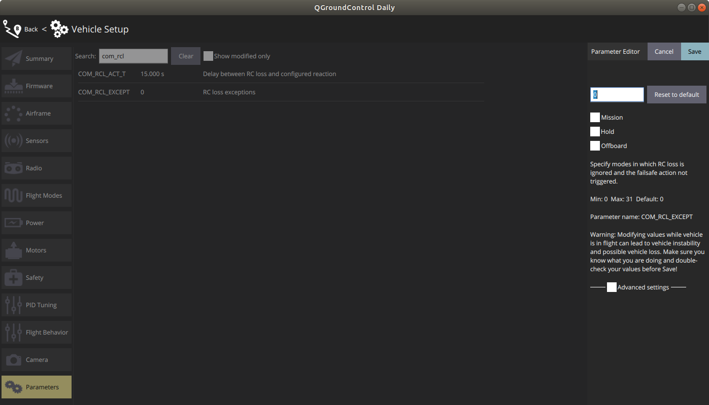Open the Radio setup page
The width and height of the screenshot is (709, 405).
coord(37,168)
